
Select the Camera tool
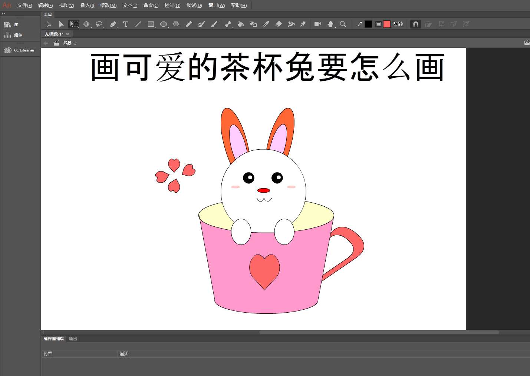tap(318, 24)
